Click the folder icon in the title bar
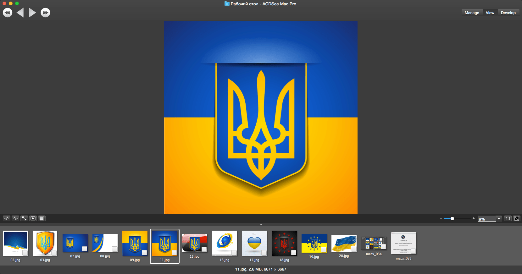The width and height of the screenshot is (522, 274). [227, 4]
